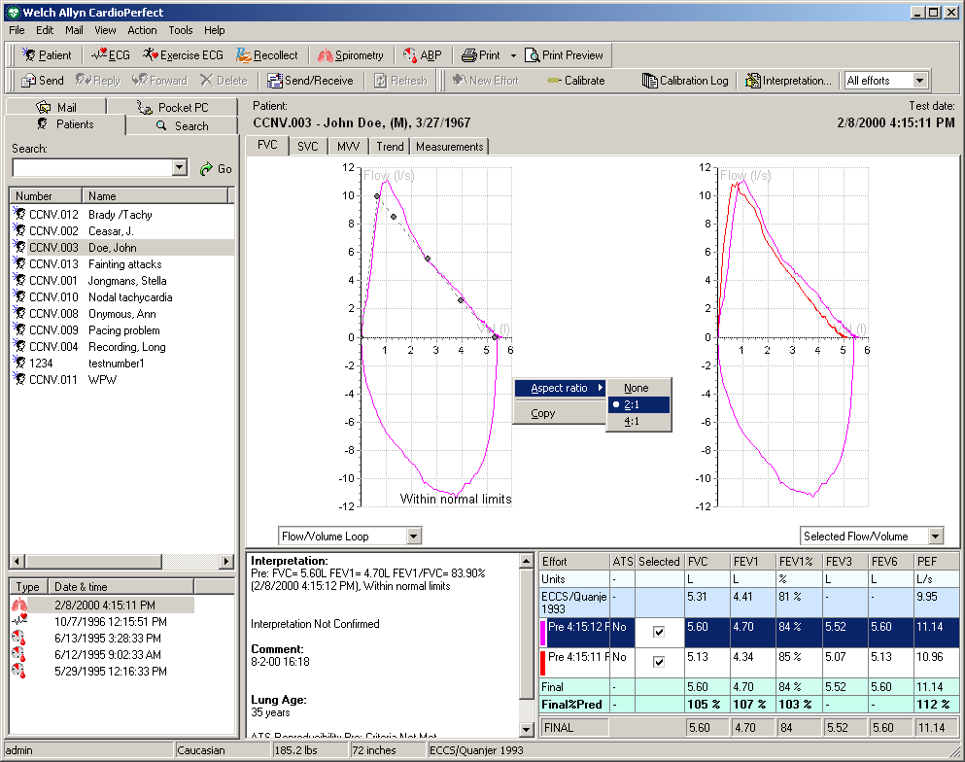Image resolution: width=965 pixels, height=762 pixels.
Task: Open ABP blood pressure tool
Action: pos(423,55)
